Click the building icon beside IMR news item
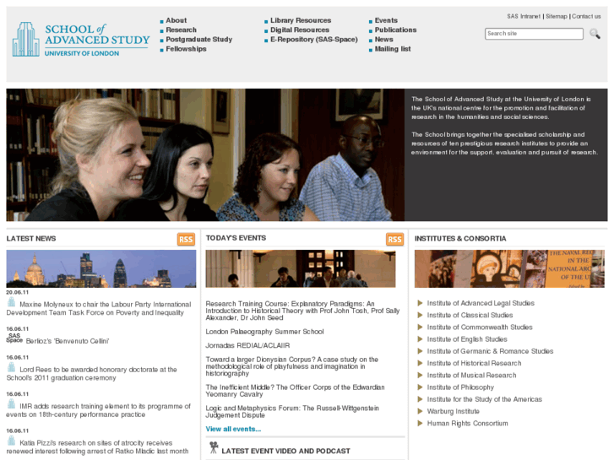The width and height of the screenshot is (614, 460). (x=12, y=403)
